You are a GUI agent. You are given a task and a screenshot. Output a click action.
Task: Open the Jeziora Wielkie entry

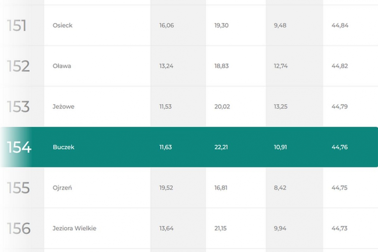pyautogui.click(x=74, y=228)
